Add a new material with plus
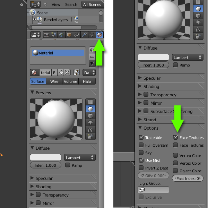208x208 pixels. pos(61,72)
